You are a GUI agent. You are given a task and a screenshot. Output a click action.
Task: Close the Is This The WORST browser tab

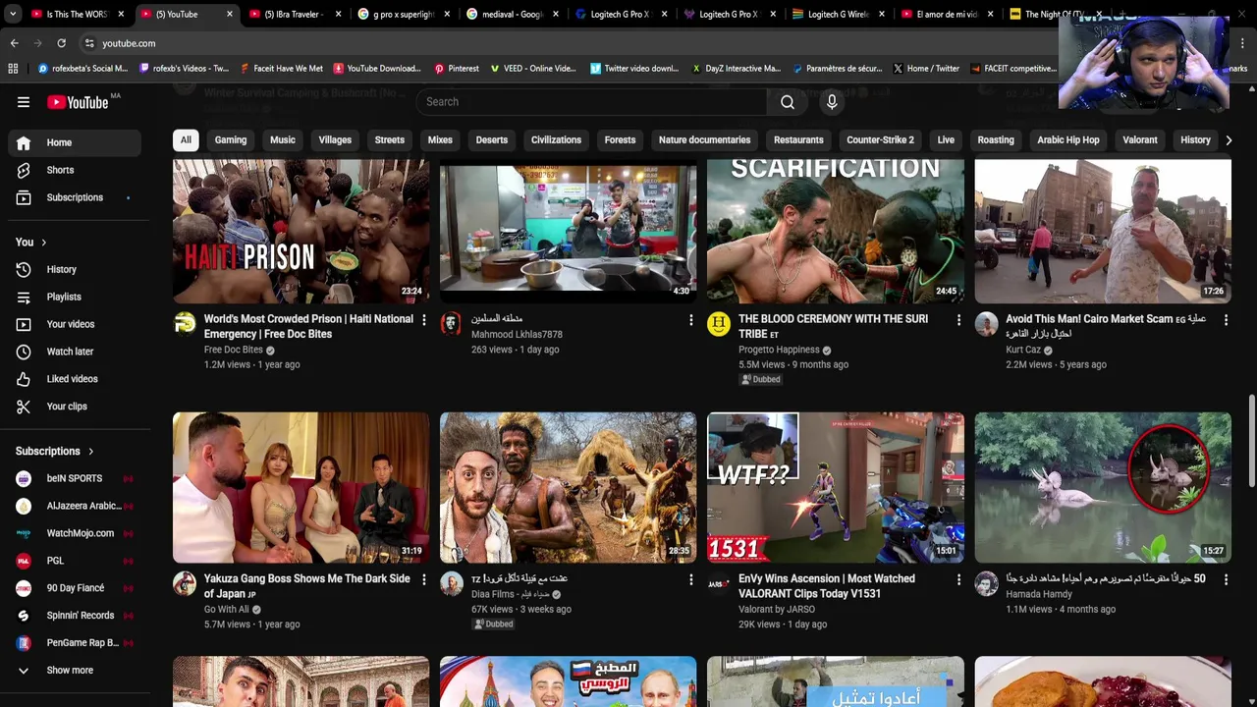click(121, 15)
